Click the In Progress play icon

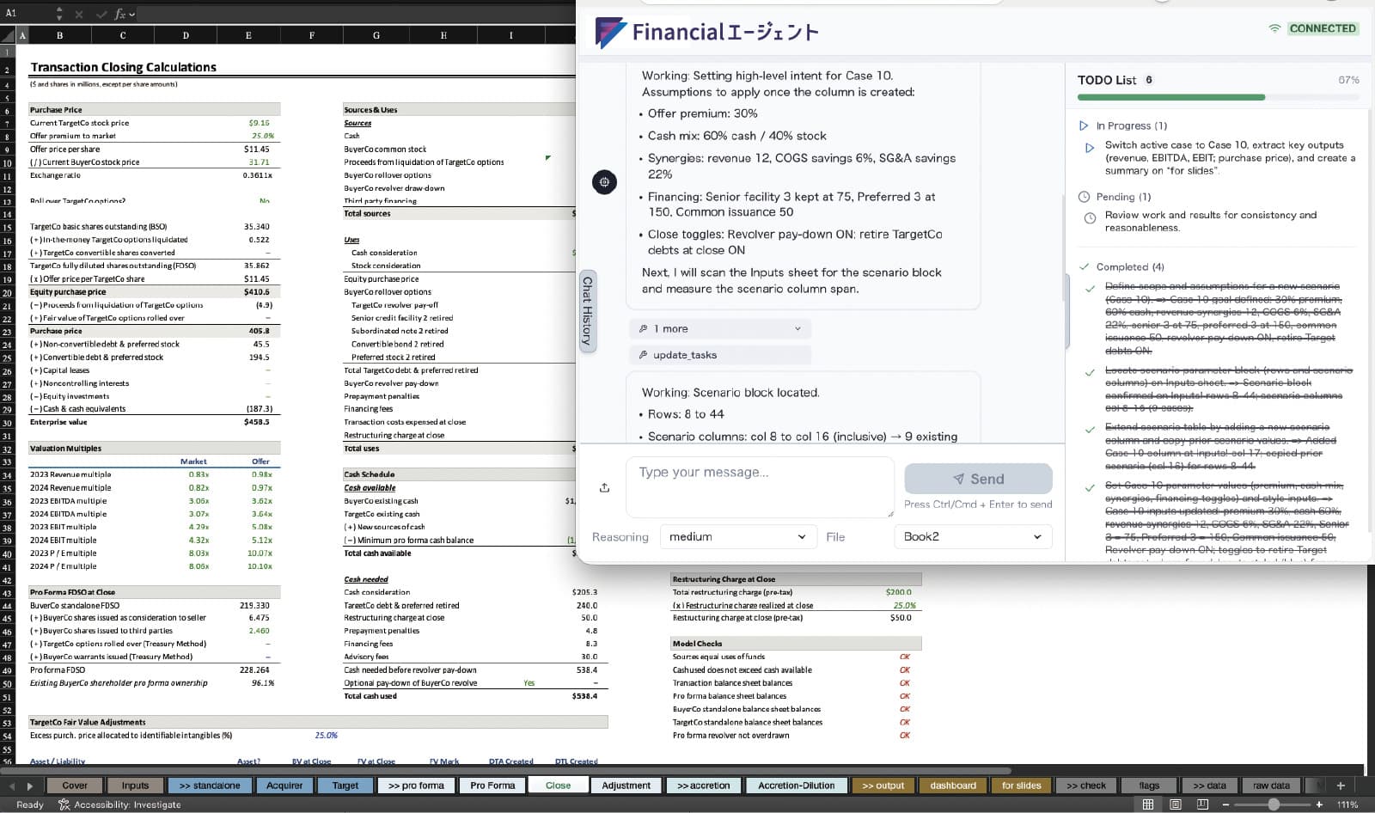[x=1084, y=125]
